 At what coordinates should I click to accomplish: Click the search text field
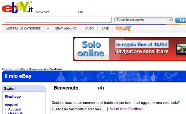pos(58,20)
